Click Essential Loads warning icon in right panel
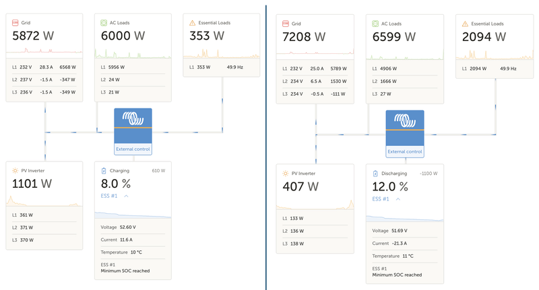 click(465, 24)
